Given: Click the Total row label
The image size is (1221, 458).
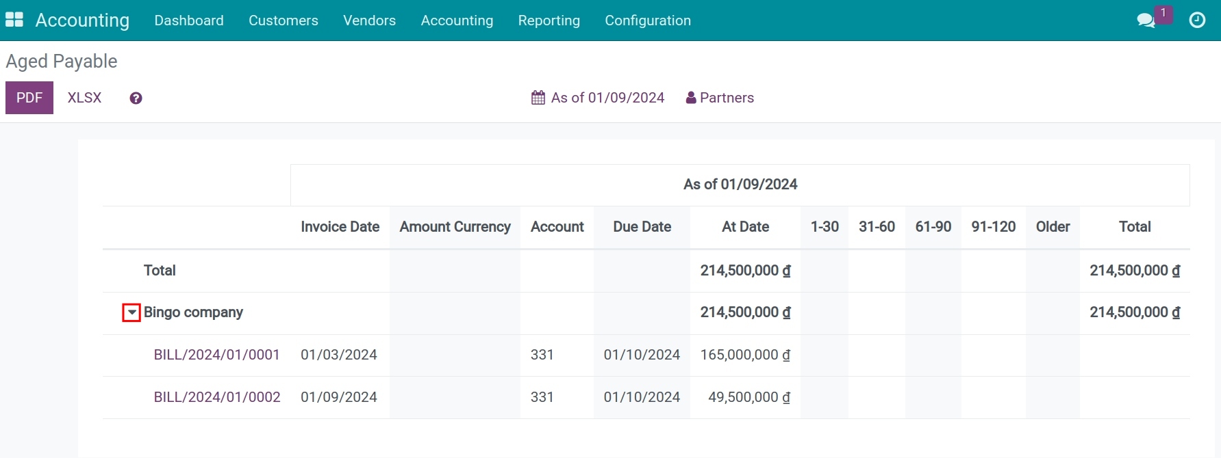Looking at the screenshot, I should pos(160,271).
